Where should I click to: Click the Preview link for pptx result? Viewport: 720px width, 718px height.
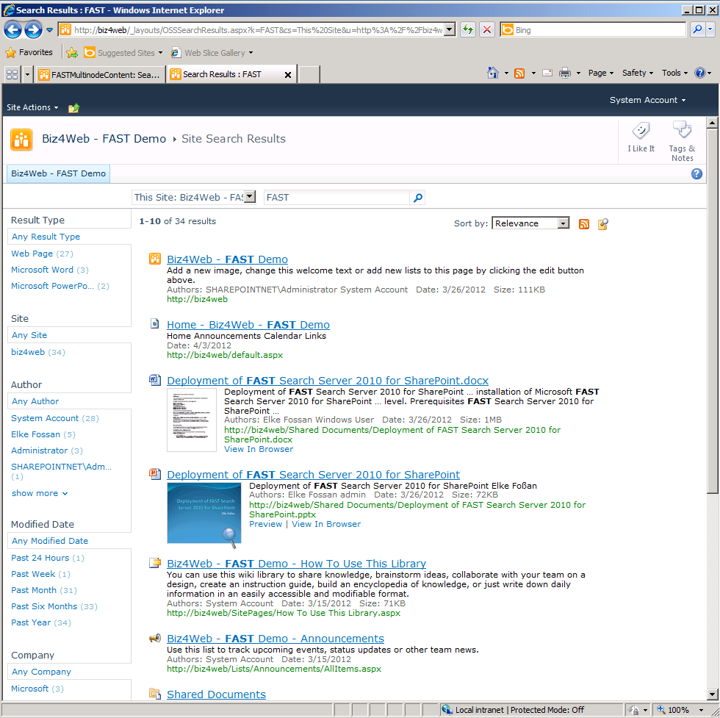click(265, 524)
